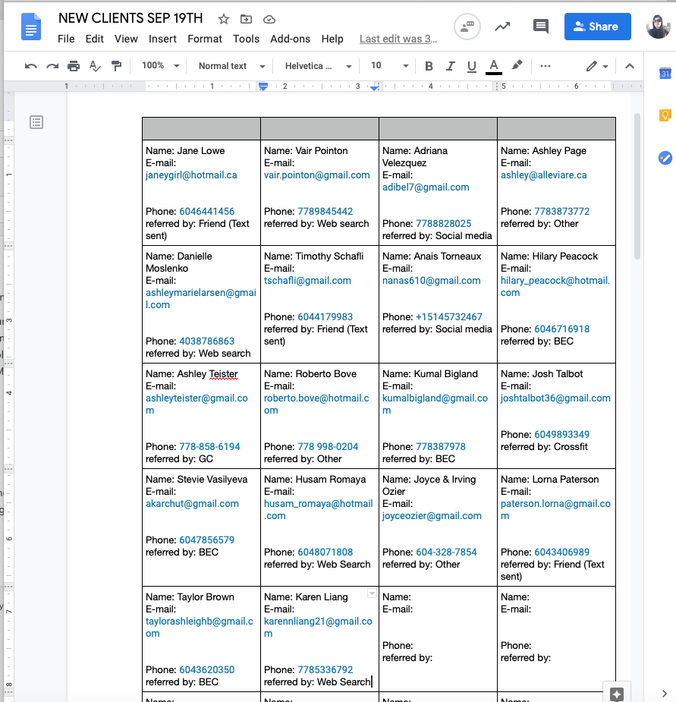Star this document
This screenshot has width=676, height=702.
pyautogui.click(x=224, y=19)
